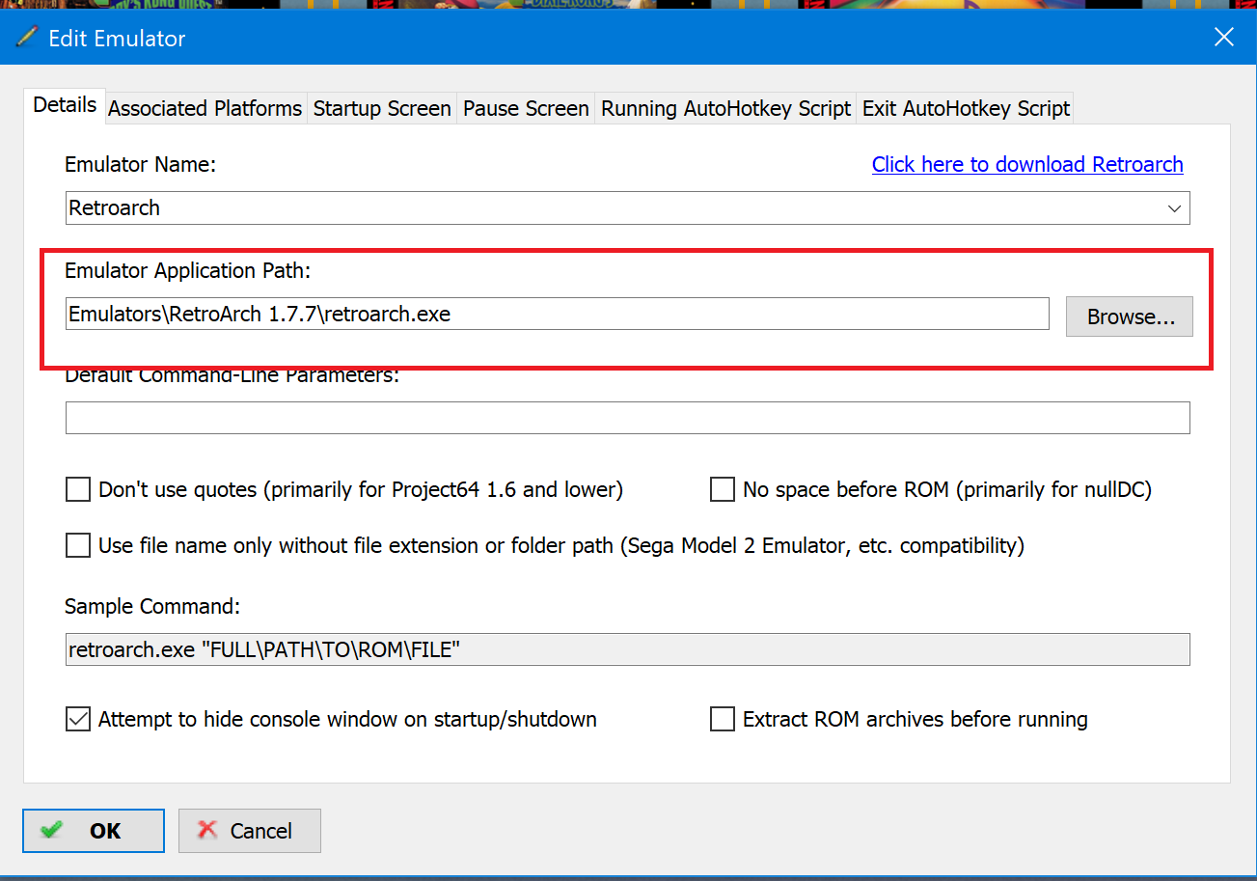Open the Associated Platforms tab

point(205,109)
